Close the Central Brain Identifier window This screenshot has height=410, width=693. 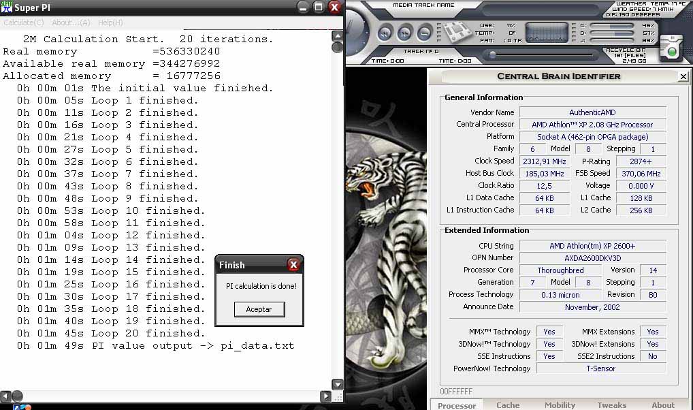coord(683,76)
